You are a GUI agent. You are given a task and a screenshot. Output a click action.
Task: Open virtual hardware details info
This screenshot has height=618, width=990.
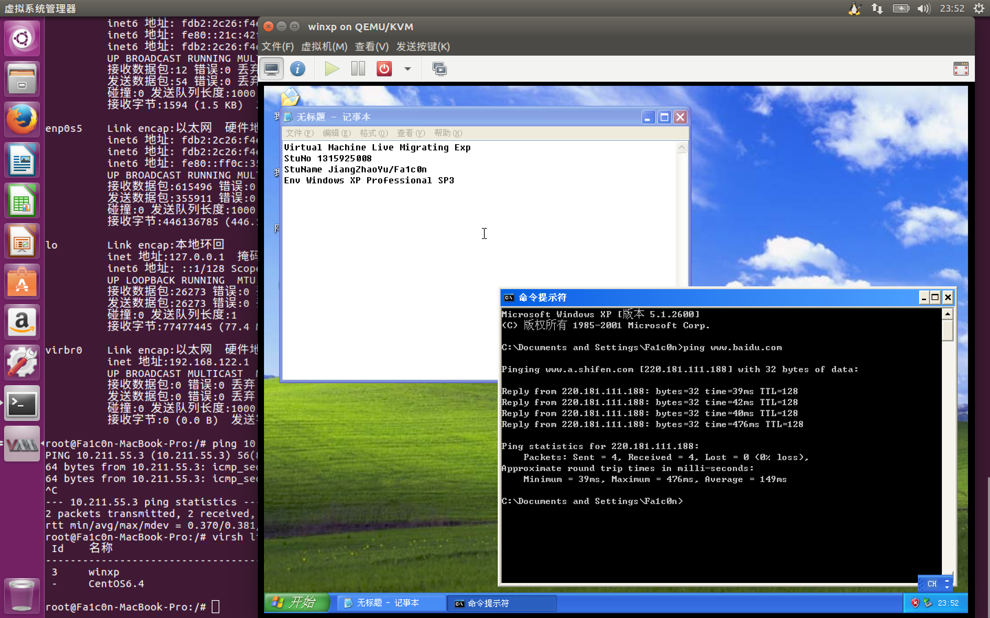point(297,69)
